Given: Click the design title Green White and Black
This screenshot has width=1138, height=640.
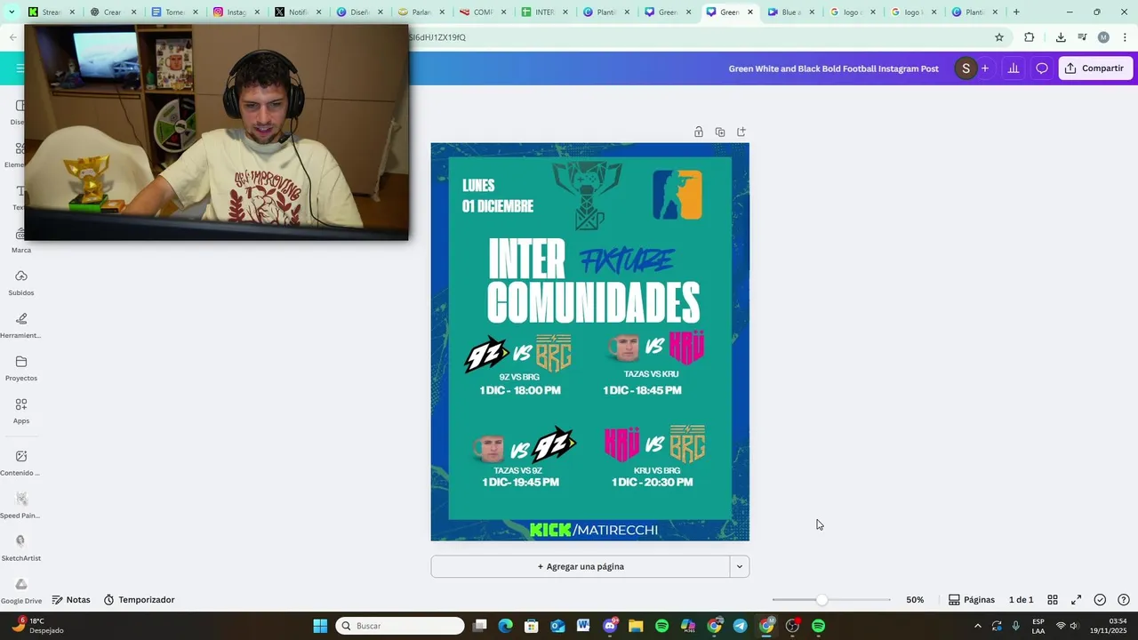Looking at the screenshot, I should 833,68.
